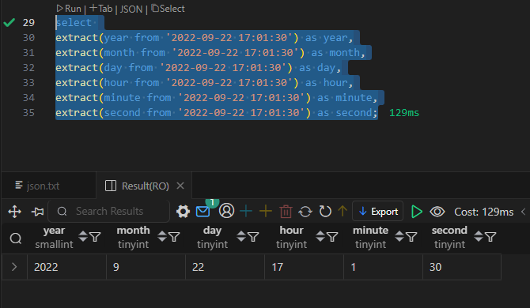This screenshot has width=530, height=308.
Task: Open filter for the month column
Action: coord(174,237)
